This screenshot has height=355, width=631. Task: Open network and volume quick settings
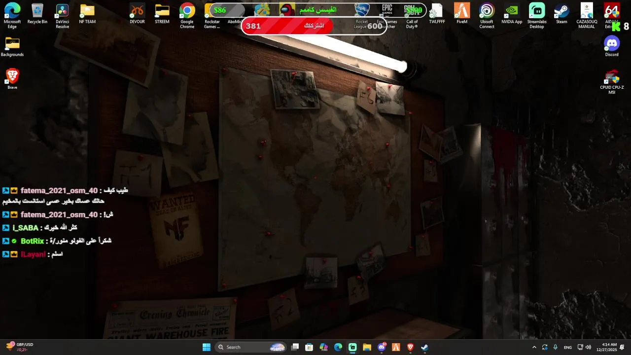[584, 347]
